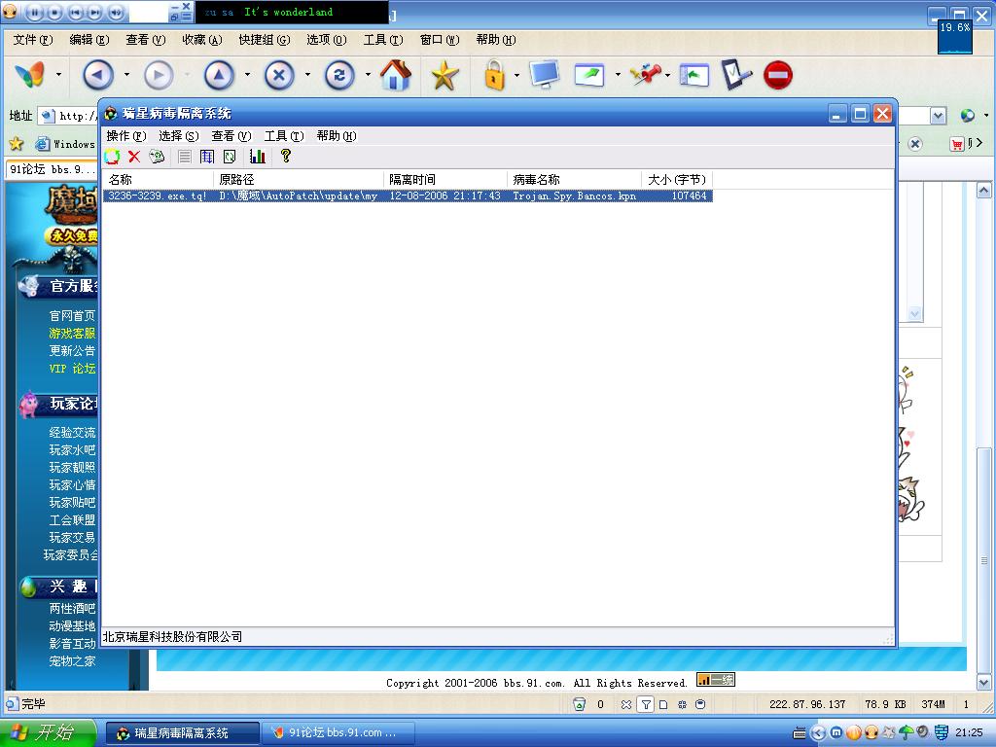Mute the media player volume button
Image resolution: width=996 pixels, height=747 pixels.
coord(116,12)
